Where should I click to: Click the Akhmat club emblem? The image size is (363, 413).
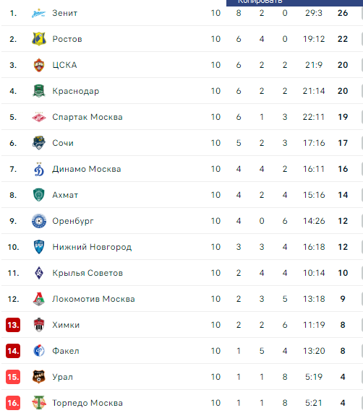tap(39, 195)
